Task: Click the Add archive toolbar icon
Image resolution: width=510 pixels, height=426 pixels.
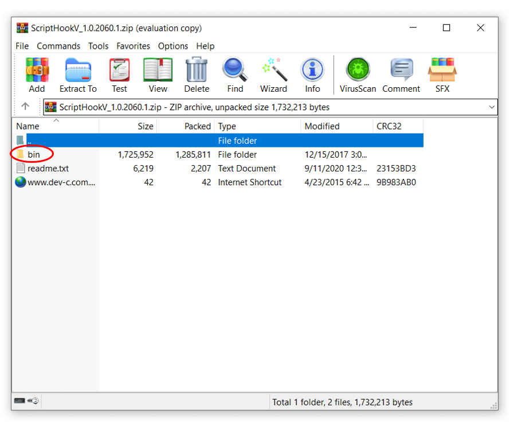Action: point(37,75)
